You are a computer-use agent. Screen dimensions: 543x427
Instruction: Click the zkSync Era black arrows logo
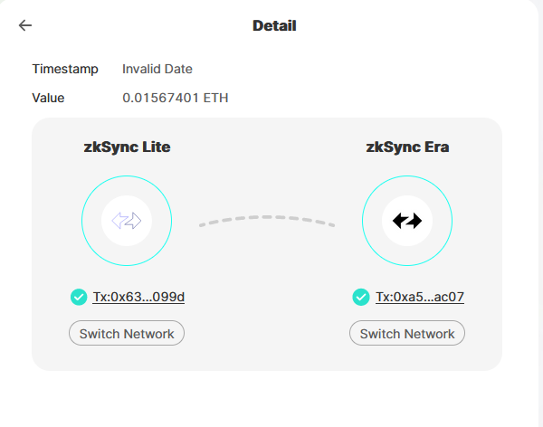click(x=407, y=221)
